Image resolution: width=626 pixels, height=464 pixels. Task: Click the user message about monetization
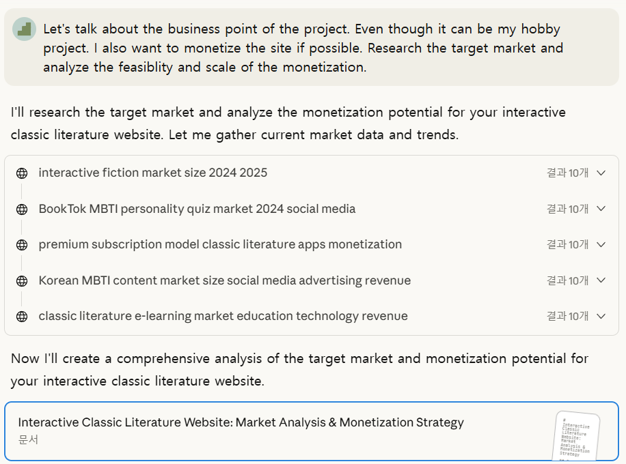[302, 48]
